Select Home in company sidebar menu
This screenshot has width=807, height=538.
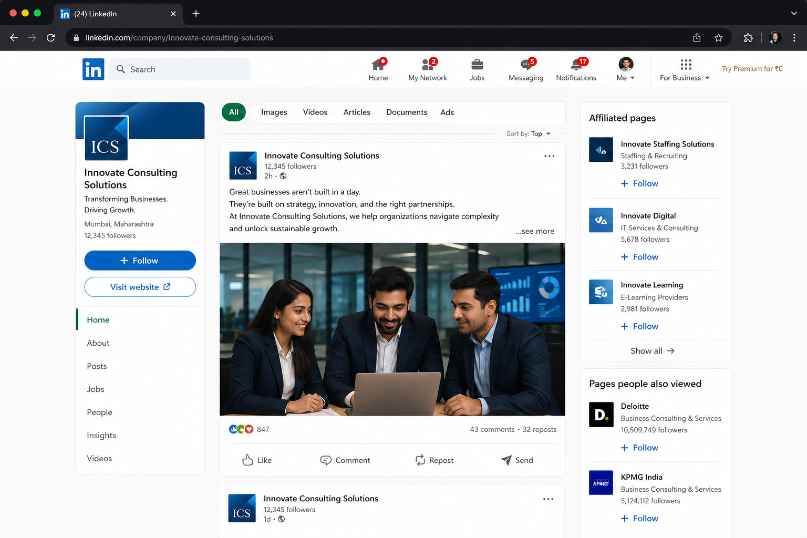click(x=98, y=320)
